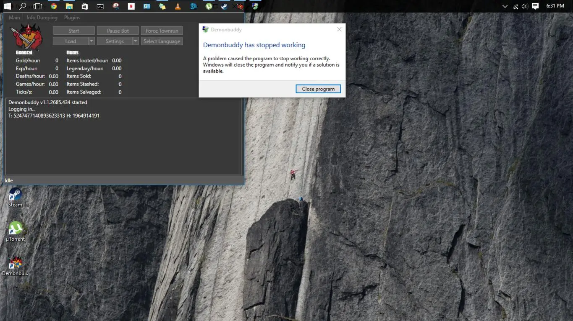
Task: Launch VLC media player from taskbar
Action: coord(178,6)
